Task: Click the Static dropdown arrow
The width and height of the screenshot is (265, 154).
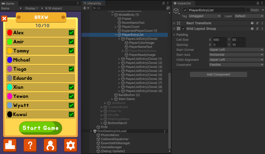Action: (x=263, y=10)
